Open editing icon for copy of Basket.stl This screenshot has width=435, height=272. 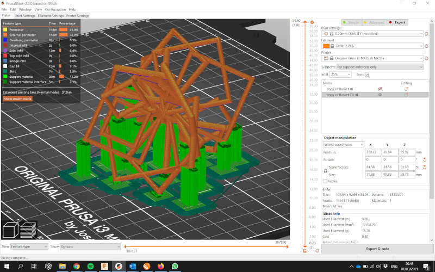406,89
